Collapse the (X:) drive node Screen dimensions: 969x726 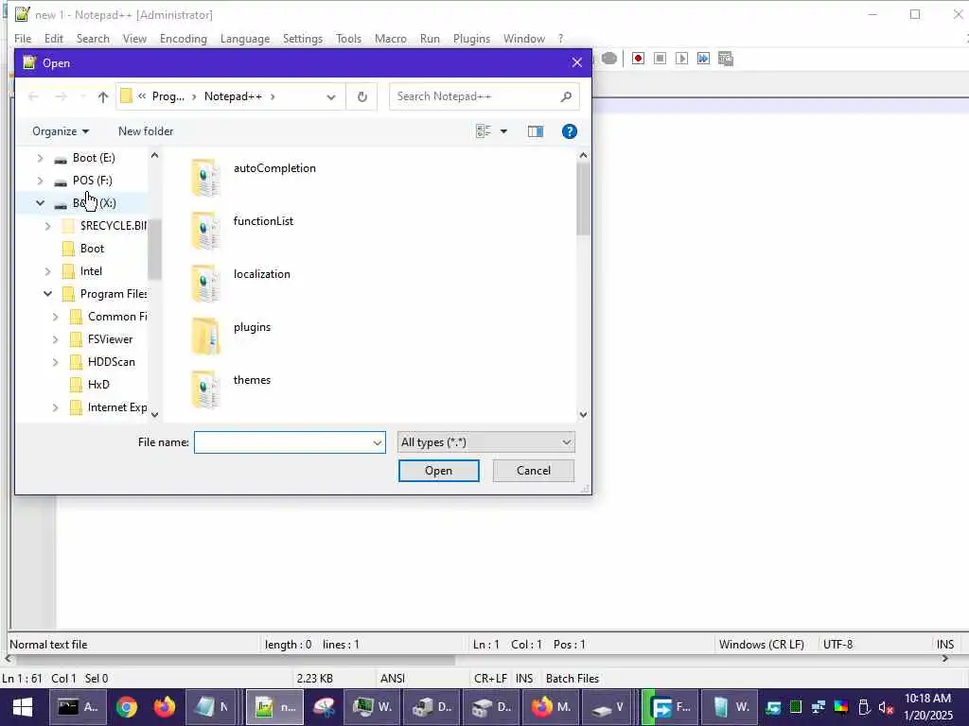(40, 203)
